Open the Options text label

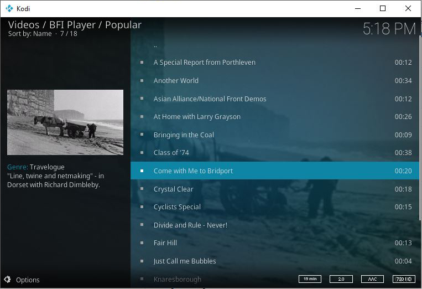(28, 280)
